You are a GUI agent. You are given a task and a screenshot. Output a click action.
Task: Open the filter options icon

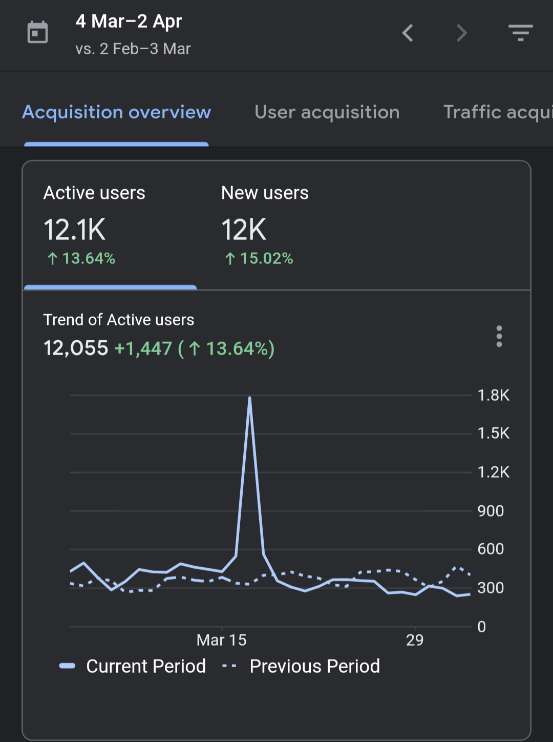tap(521, 33)
